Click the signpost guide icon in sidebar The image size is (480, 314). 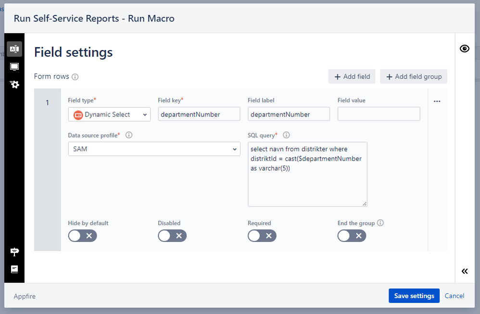[14, 252]
